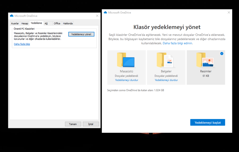239x152 pixels.
Task: Click Dosyalar yedeklendi under Masaüstü
Action: click(x=126, y=76)
